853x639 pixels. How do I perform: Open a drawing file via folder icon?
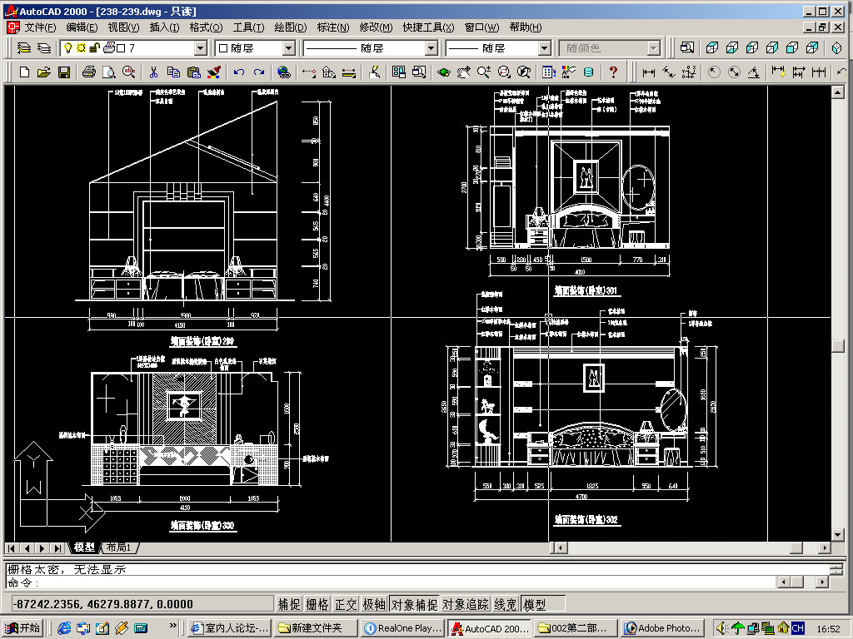[x=44, y=72]
